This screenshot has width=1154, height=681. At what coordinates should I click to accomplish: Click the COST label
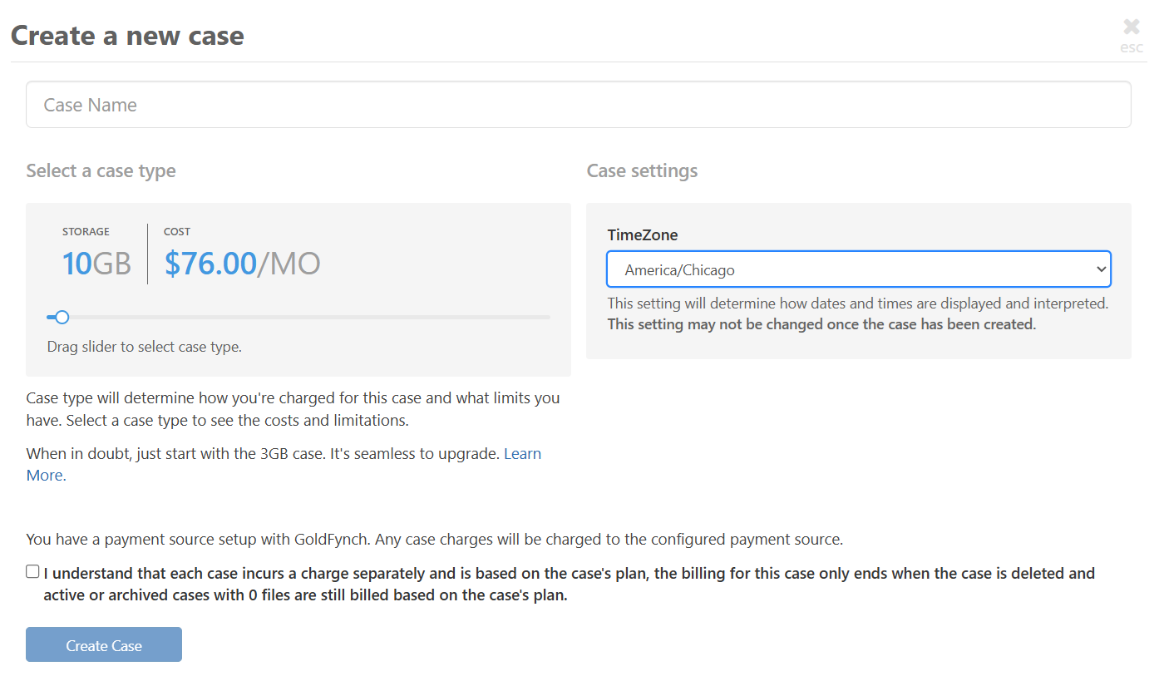tap(177, 231)
